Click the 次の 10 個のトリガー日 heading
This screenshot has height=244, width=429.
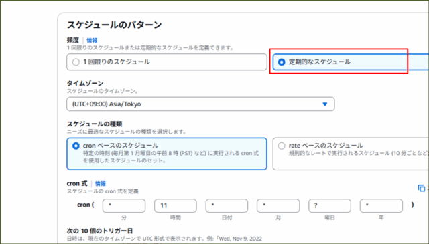pyautogui.click(x=100, y=231)
